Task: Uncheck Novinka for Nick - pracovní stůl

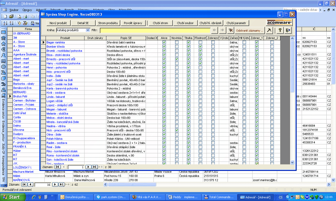Action: click(x=177, y=130)
